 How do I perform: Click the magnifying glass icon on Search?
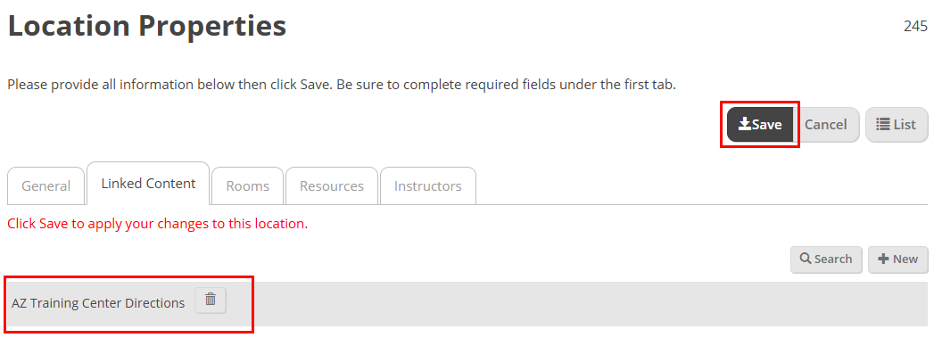pos(806,259)
